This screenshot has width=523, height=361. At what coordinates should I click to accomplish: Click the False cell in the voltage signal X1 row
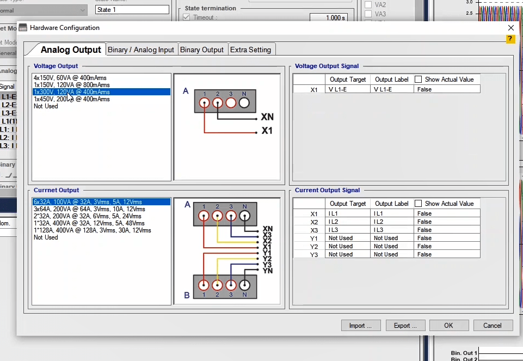coord(447,89)
